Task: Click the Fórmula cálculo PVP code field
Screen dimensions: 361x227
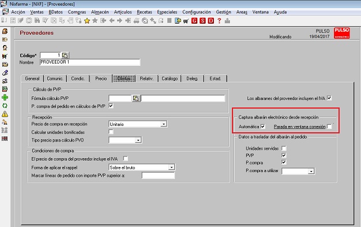Action: (x=120, y=99)
